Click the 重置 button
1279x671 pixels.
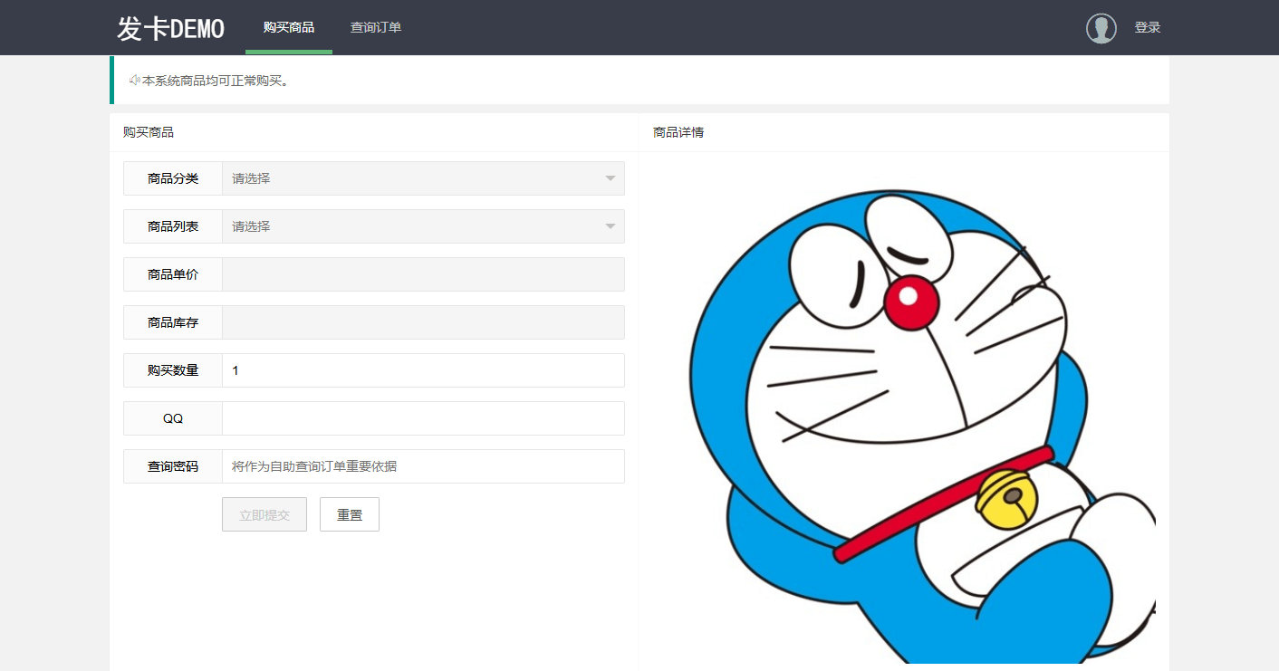click(x=349, y=514)
